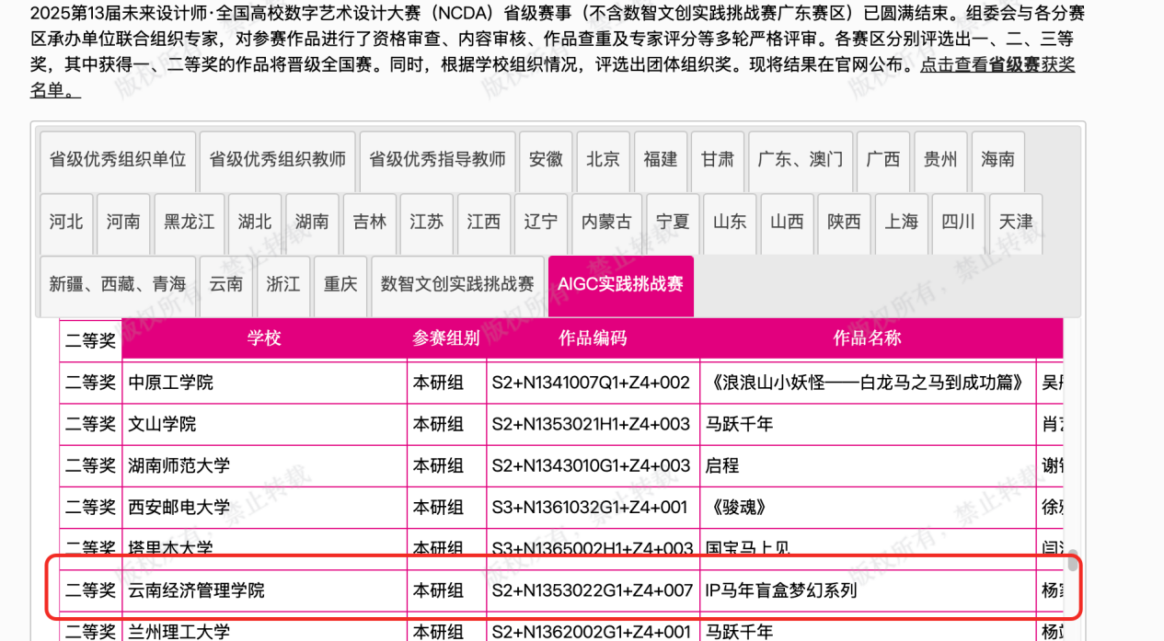This screenshot has height=641, width=1164.
Task: Open the 点击查看省级赛获奖名单 link
Action: 997,65
